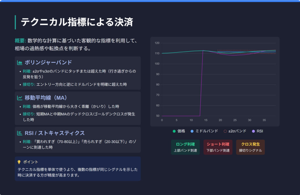
Task: Click the テクニカル指標による決済 slide title
Action: click(77, 22)
